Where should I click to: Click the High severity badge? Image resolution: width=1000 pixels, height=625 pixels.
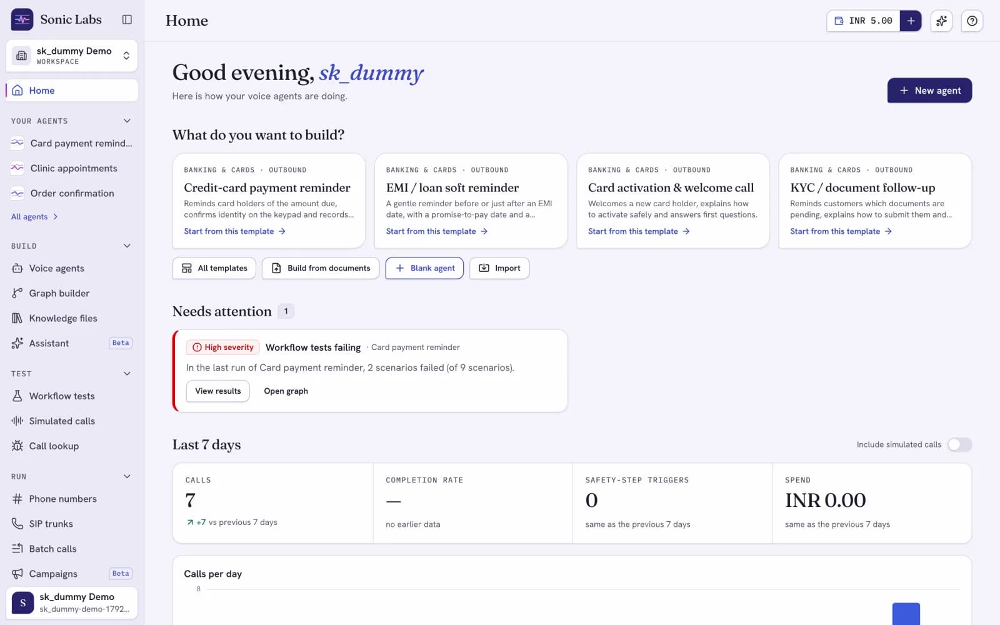click(x=222, y=347)
